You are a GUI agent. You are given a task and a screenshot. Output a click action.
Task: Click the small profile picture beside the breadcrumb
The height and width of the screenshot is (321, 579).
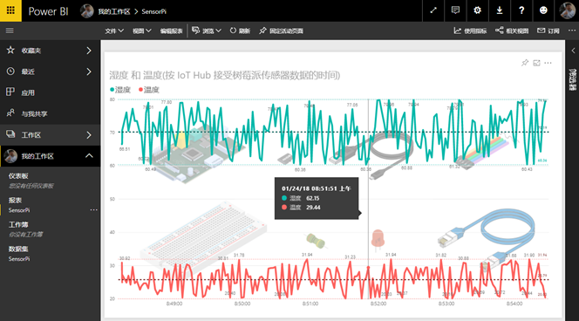(x=87, y=11)
